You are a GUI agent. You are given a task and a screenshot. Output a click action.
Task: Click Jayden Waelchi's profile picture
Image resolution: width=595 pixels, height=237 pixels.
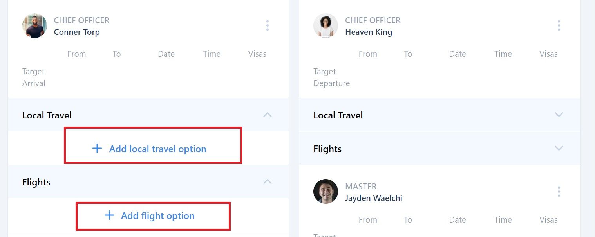point(326,192)
